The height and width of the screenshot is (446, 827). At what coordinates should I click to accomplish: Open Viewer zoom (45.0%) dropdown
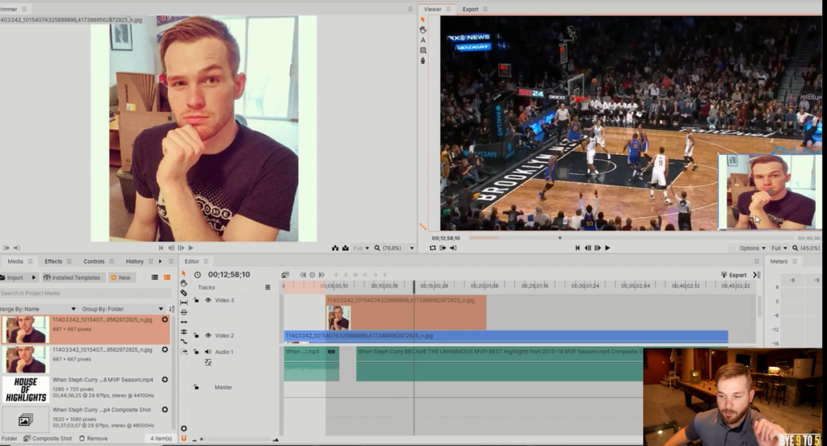click(807, 248)
